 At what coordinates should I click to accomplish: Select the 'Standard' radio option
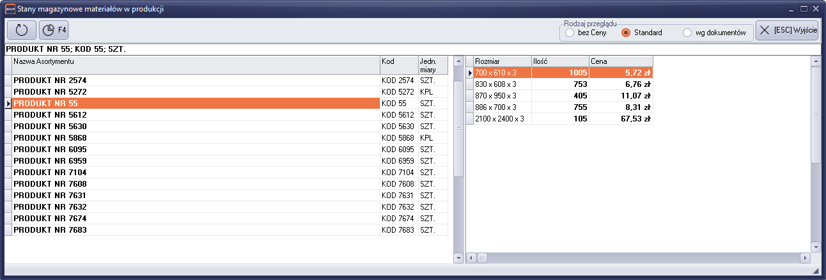click(x=626, y=33)
